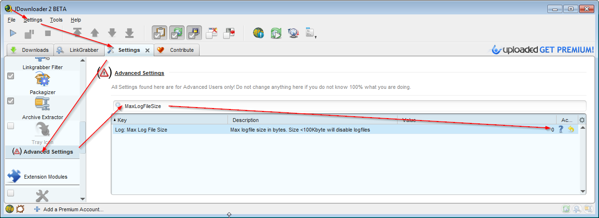The height and width of the screenshot is (218, 599).
Task: Perform a reconnect via green arrow icon
Action: [276, 33]
